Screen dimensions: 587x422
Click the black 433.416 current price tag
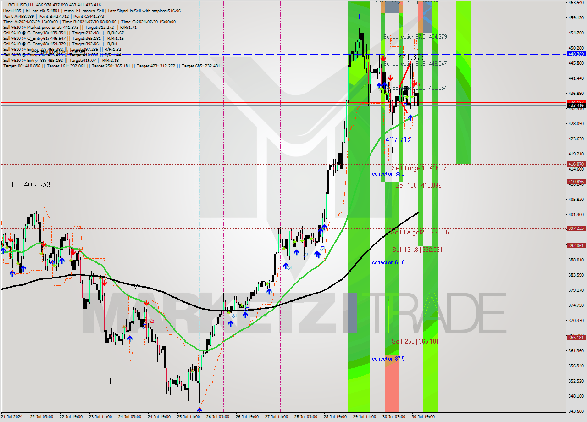click(x=576, y=105)
